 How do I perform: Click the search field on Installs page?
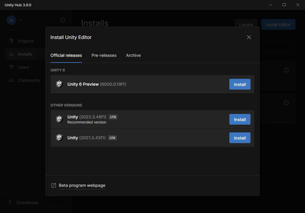click(x=277, y=47)
